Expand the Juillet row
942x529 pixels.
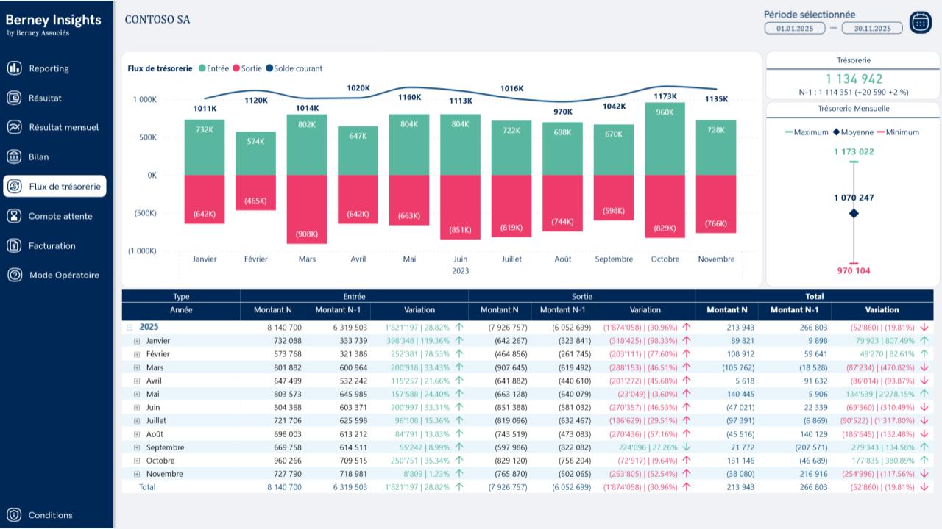click(x=136, y=421)
